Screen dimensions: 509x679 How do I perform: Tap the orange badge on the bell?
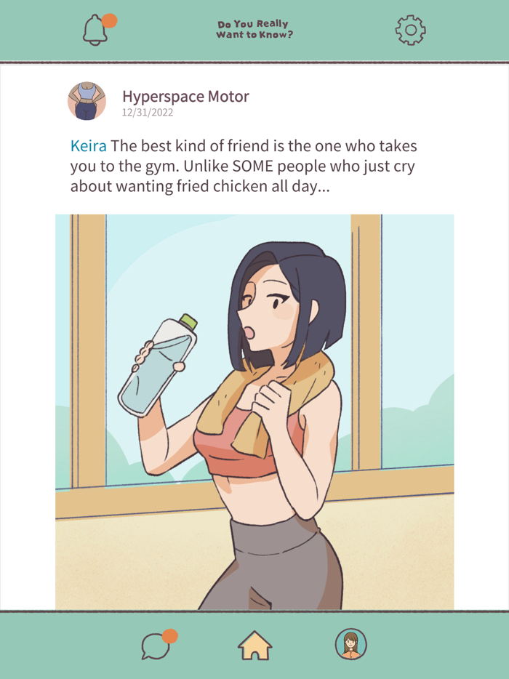point(110,20)
